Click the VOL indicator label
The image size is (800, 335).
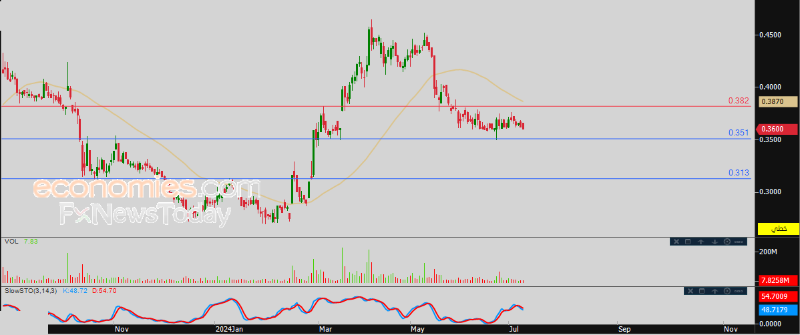[11, 241]
